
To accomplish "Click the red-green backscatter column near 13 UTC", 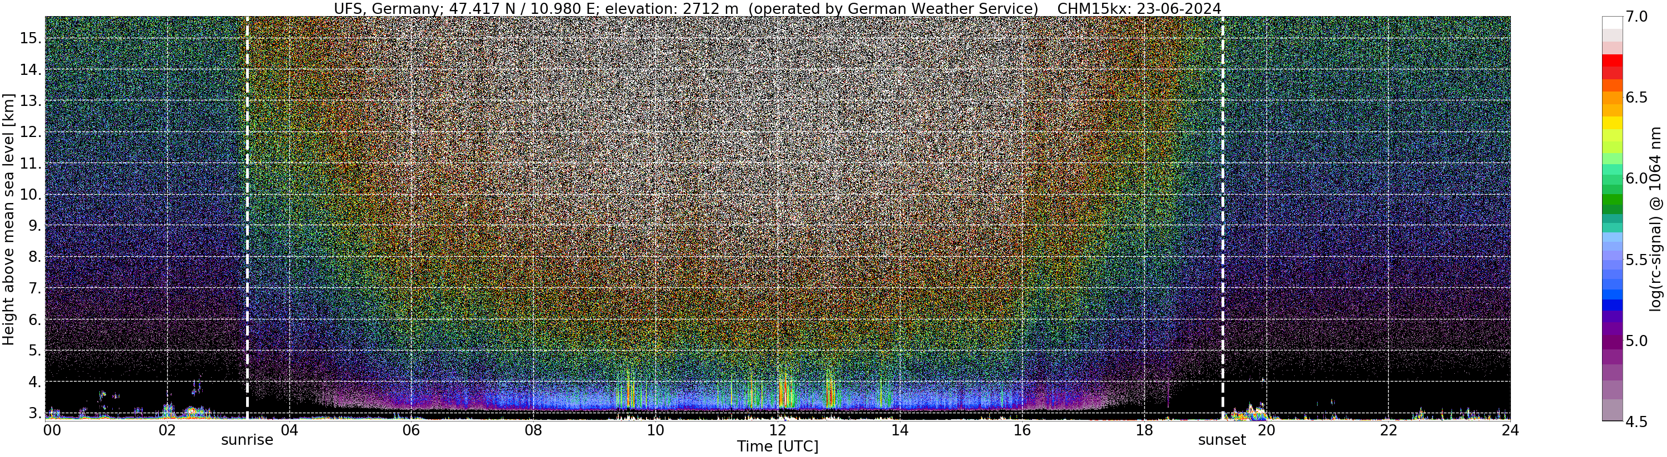I will (830, 392).
